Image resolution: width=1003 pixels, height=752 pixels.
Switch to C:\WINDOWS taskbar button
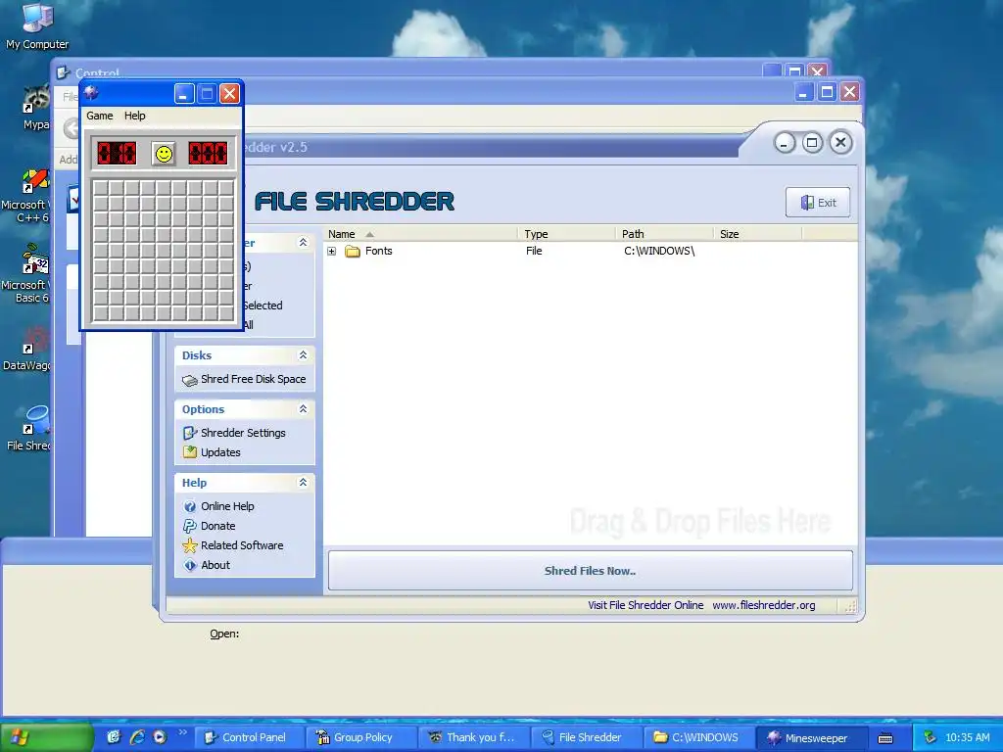[x=698, y=737]
